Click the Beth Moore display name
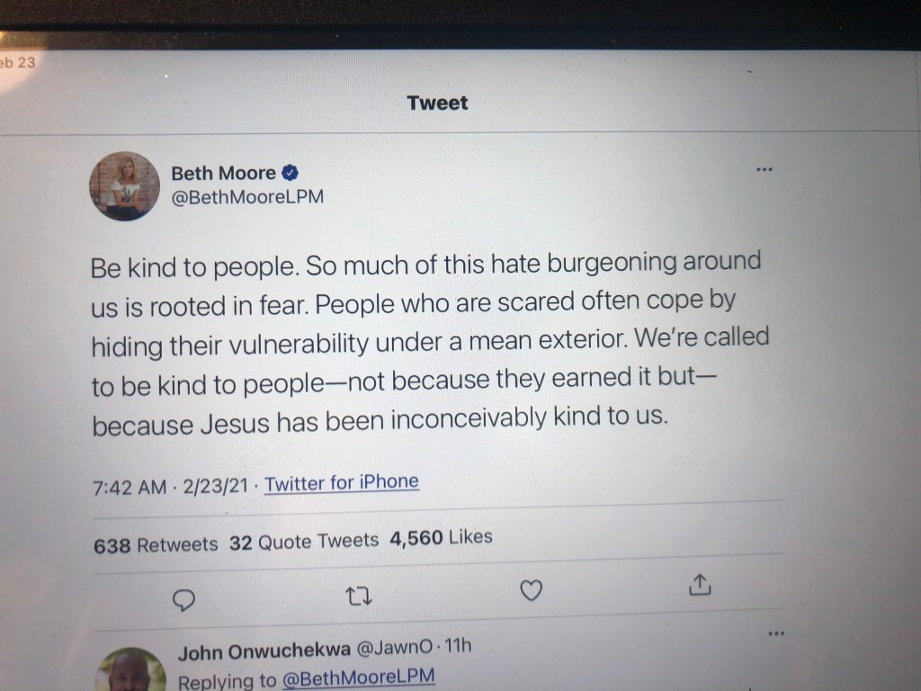This screenshot has width=921, height=691. click(223, 174)
